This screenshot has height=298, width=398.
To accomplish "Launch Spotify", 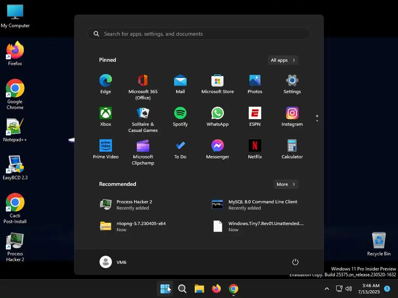I will click(180, 116).
